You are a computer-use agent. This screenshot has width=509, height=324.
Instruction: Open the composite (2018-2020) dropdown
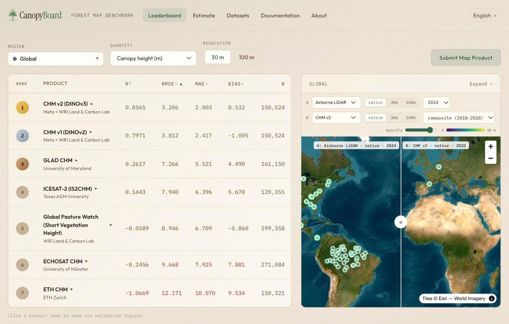pos(458,118)
